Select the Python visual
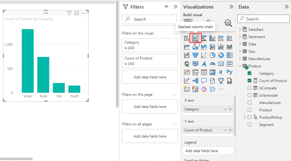The height and width of the screenshot is (161, 291). pyautogui.click(x=229, y=72)
